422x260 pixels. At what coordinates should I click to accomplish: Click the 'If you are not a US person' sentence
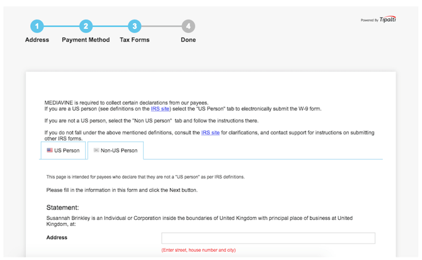click(151, 121)
